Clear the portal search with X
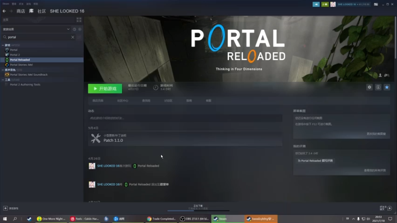Screen dimensions: 397x223 click(x=72, y=37)
